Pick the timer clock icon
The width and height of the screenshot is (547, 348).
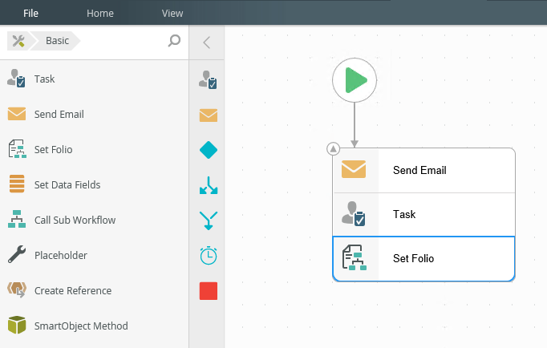tap(209, 256)
